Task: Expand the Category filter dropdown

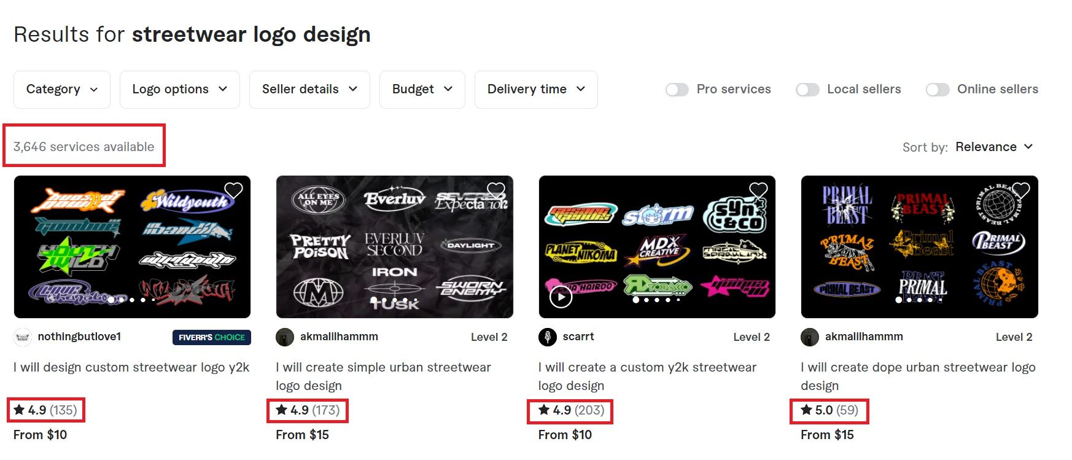Action: click(62, 90)
